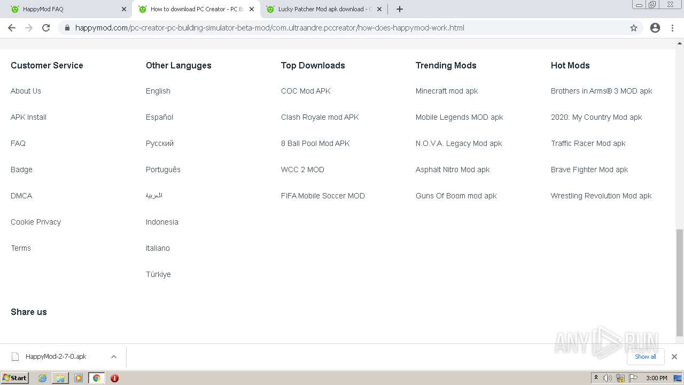Reload the current page

[x=46, y=28]
